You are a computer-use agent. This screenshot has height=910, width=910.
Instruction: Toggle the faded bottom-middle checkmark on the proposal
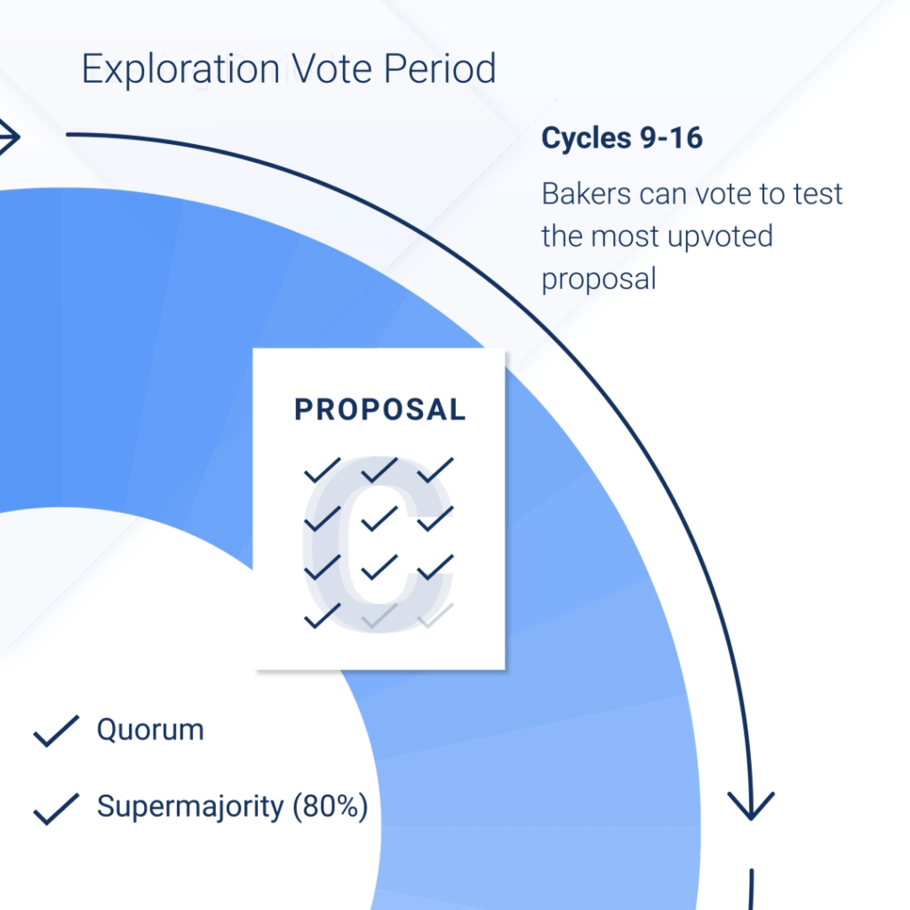tap(379, 615)
